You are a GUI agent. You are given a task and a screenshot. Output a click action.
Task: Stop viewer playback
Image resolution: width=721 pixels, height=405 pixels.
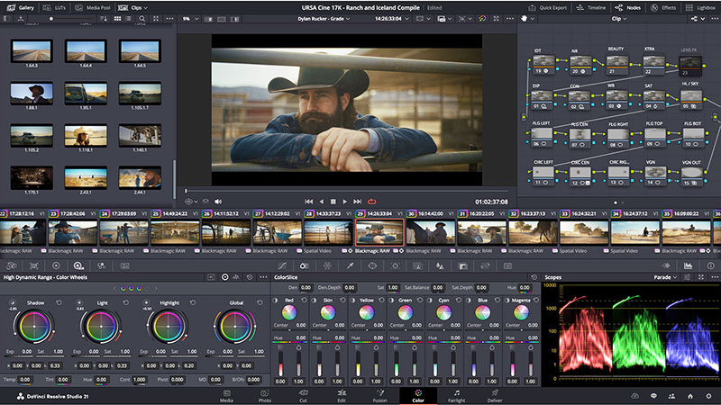(x=333, y=202)
